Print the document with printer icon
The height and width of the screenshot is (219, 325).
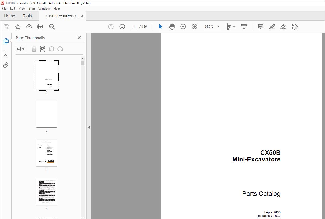(x=40, y=27)
